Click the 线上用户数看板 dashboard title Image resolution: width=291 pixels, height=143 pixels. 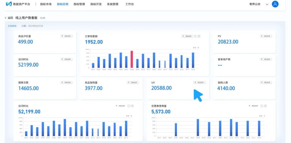click(27, 18)
